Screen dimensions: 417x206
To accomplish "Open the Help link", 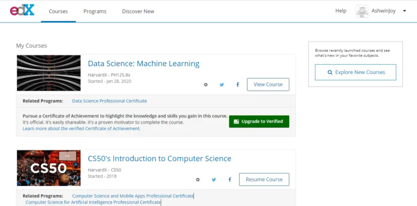I will point(341,11).
